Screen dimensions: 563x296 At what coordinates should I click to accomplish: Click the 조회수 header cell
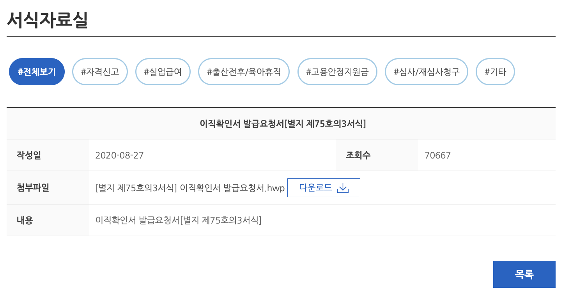358,155
